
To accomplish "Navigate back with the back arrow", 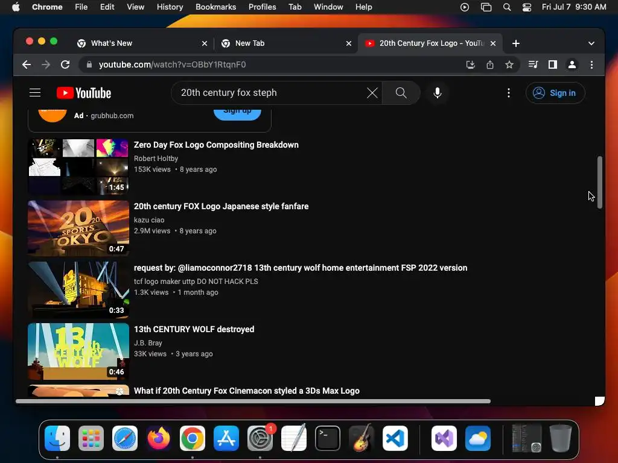I will [x=27, y=65].
